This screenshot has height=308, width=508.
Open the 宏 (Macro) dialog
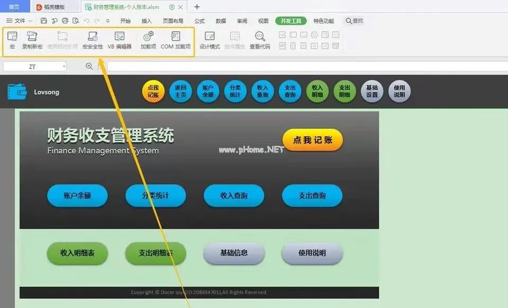click(x=12, y=40)
